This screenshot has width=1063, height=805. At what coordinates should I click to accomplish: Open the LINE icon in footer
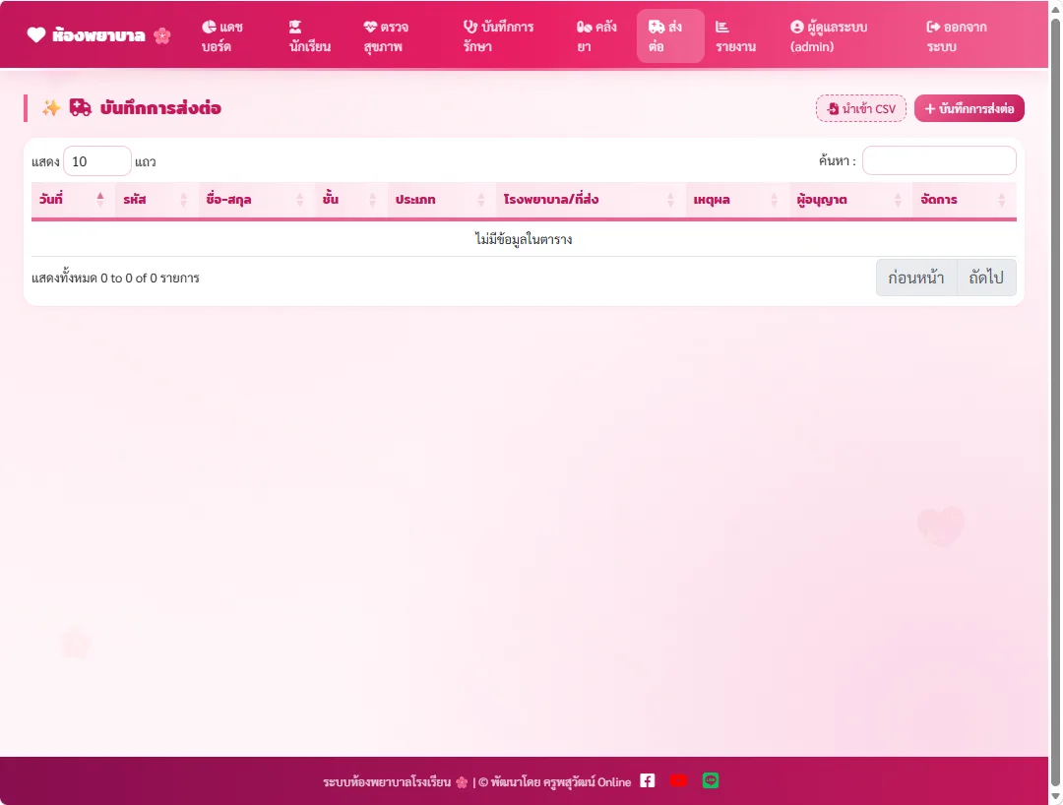click(x=711, y=780)
